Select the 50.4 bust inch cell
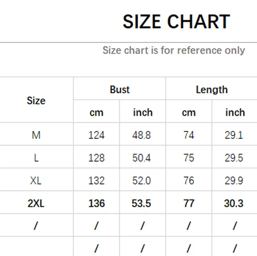Viewport: 257px width, 256px height. coord(141,158)
